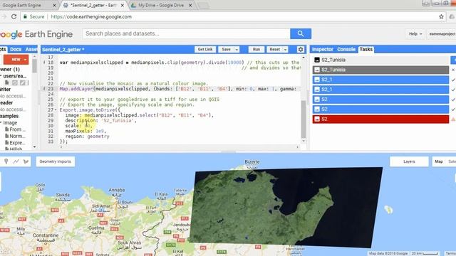Image resolution: width=456 pixels, height=256 pixels.
Task: Click the blue magnifier search button
Action: tap(301, 33)
